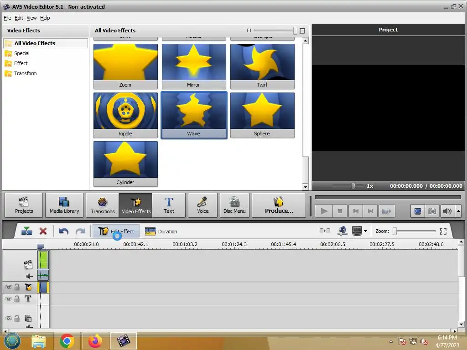This screenshot has height=350, width=467.
Task: Click the previous frame button
Action: pos(356,211)
